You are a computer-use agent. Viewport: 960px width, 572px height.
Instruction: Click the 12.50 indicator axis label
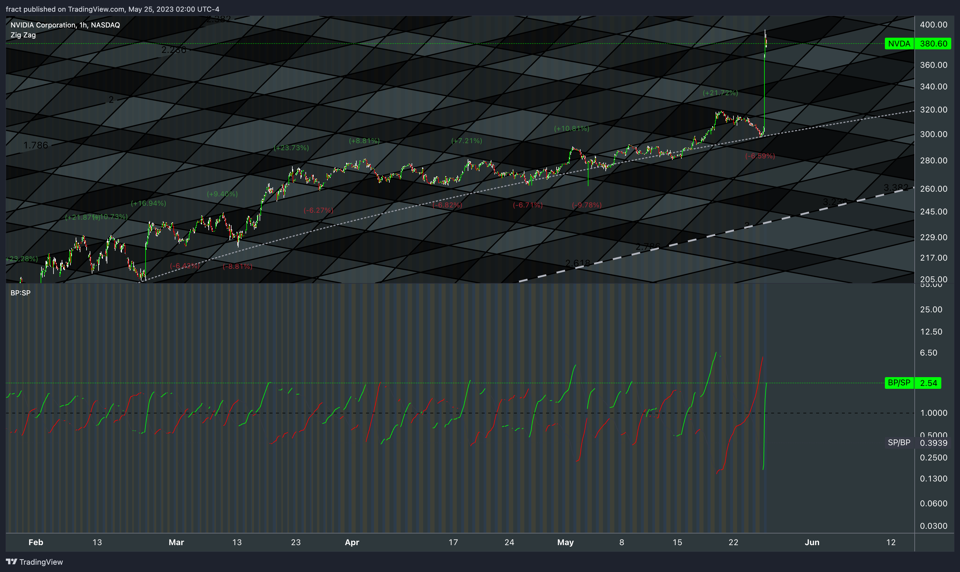coord(931,332)
